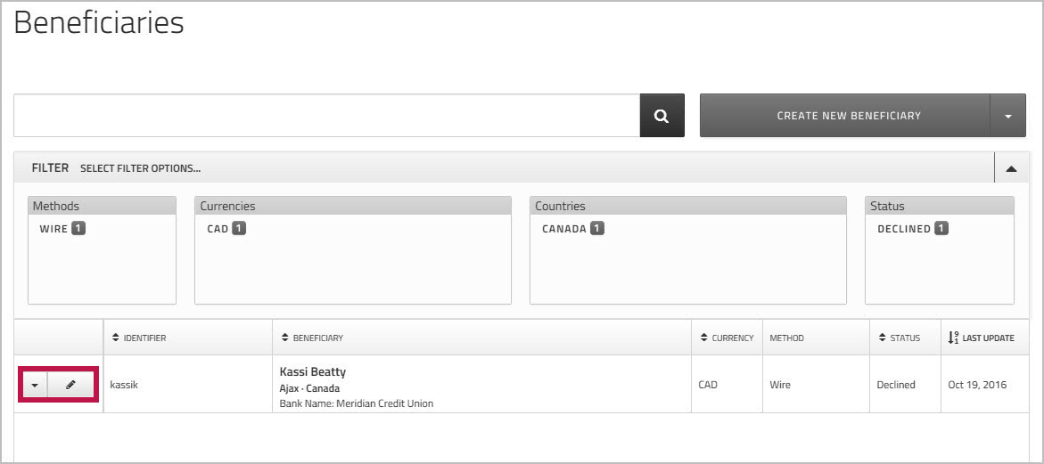Click Select Filter Options text
Viewport: 1044px width, 464px height.
pos(140,167)
